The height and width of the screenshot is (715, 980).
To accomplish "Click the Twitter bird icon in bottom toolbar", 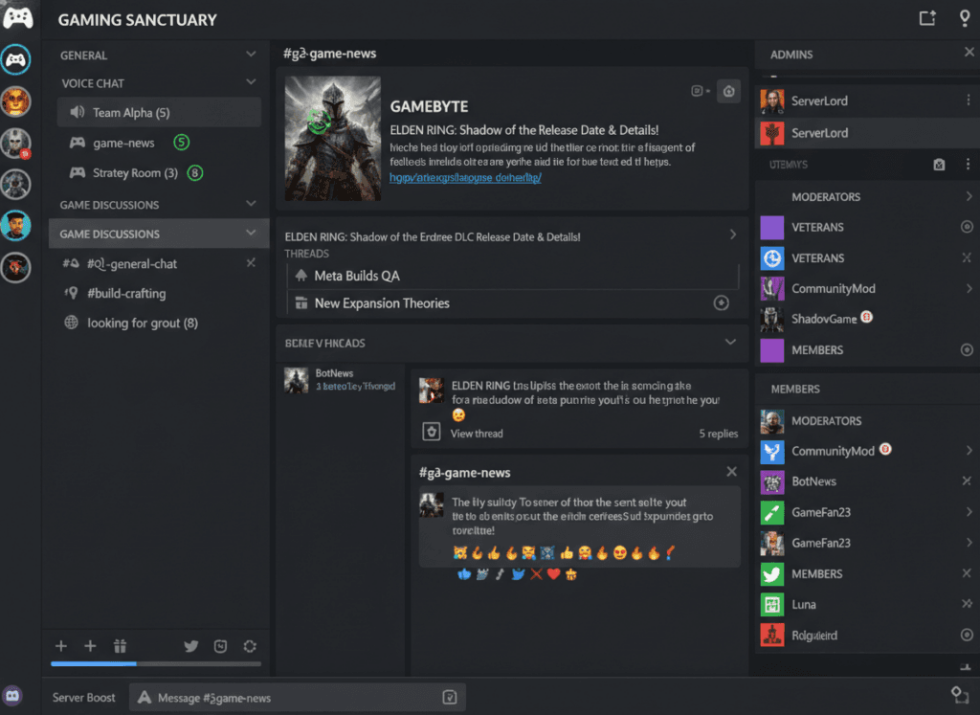I will 190,646.
